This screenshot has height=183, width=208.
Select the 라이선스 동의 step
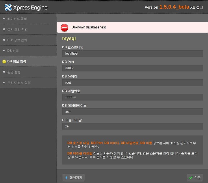point(28,19)
